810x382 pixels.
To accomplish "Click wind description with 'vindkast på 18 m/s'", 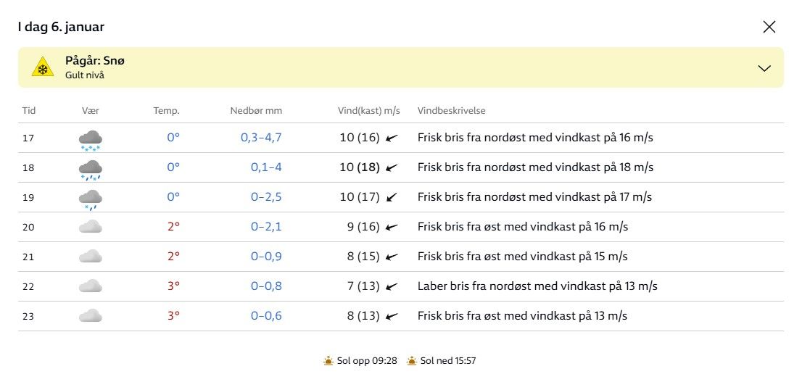I will [x=535, y=167].
